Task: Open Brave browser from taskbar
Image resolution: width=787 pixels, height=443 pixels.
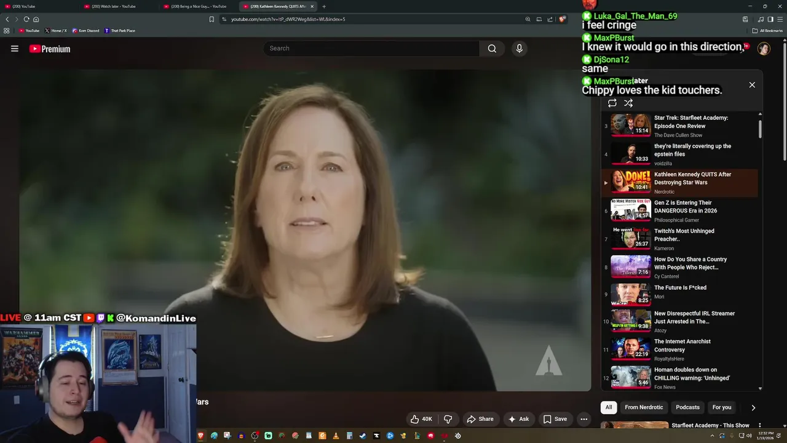Action: (x=200, y=436)
